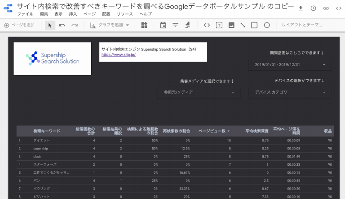The image size is (345, 199).
Task: Open date range 2019/01/01 - 2019/12/31 dropdown
Action: click(x=290, y=65)
